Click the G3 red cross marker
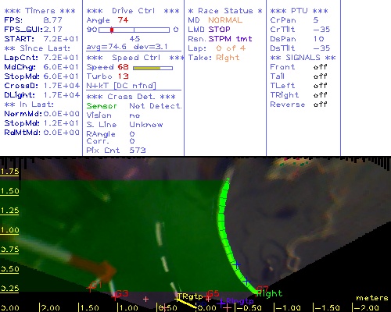 point(114,296)
